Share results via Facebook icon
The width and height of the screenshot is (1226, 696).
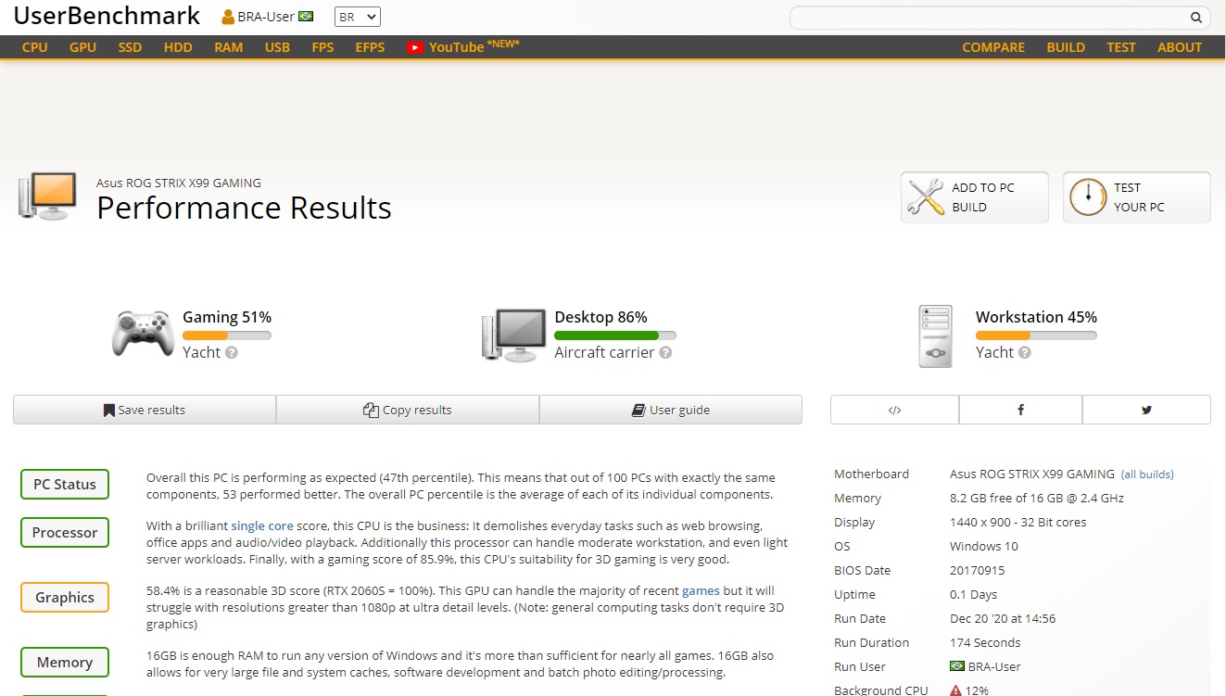pos(1020,410)
